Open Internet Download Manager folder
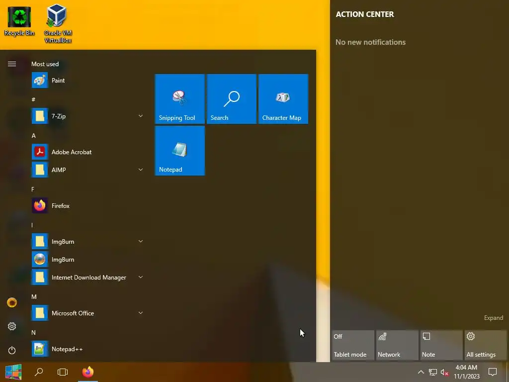The width and height of the screenshot is (509, 382). click(87, 277)
